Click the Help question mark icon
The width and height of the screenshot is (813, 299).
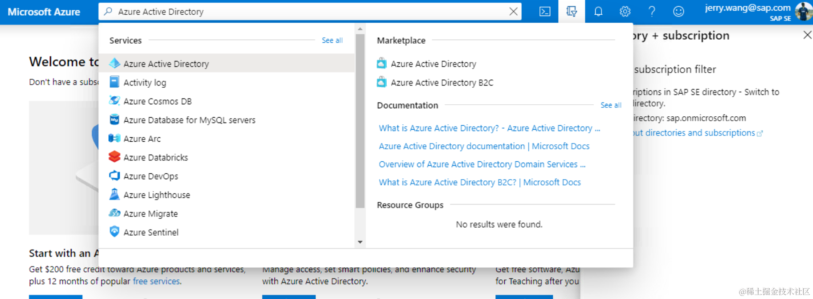(652, 12)
